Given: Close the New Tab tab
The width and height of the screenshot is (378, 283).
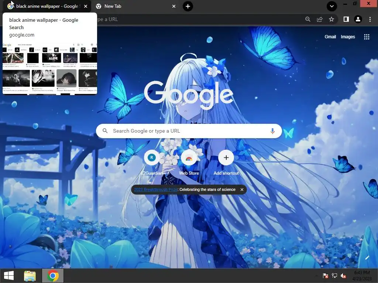Looking at the screenshot, I should tap(174, 6).
